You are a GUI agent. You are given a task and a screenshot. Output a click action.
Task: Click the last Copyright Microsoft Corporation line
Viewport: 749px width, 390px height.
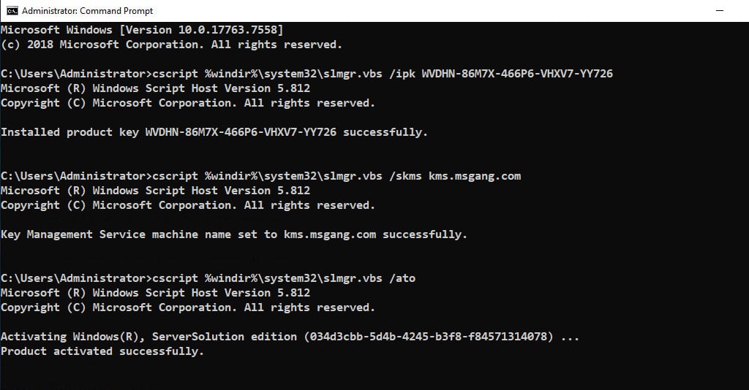pos(188,307)
